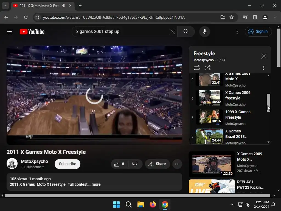Screen dimensions: 281x211
Task: Click inside the video player
Action: pyautogui.click(x=94, y=95)
